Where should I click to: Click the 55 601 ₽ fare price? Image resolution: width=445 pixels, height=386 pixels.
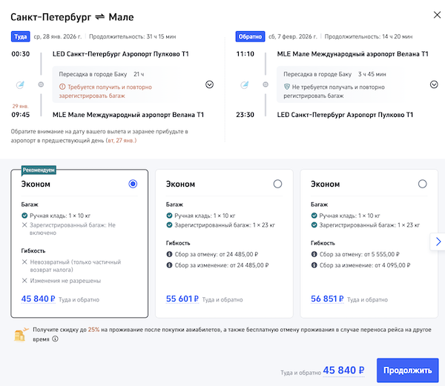(x=182, y=299)
